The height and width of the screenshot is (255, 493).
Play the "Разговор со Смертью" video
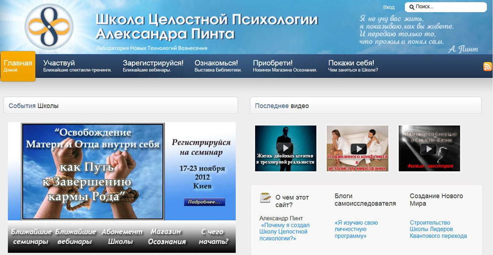click(429, 149)
